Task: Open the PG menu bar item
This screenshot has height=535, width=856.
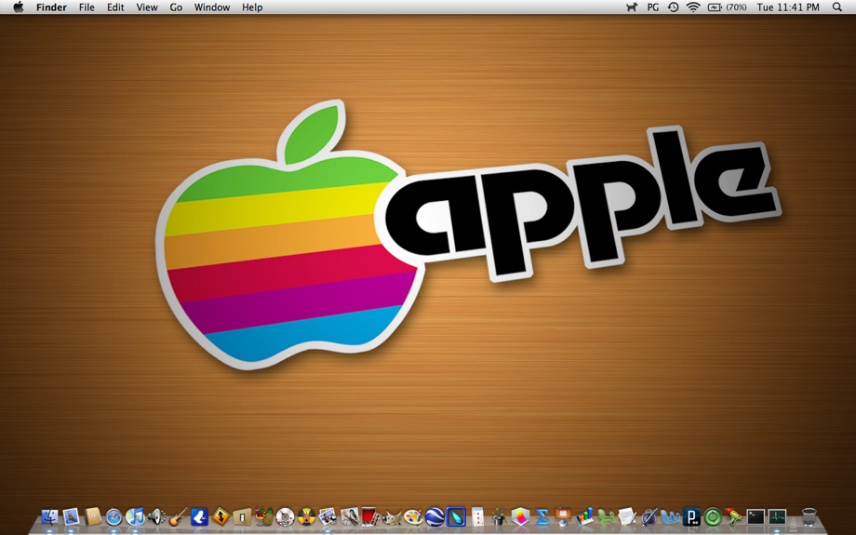Action: click(x=652, y=7)
